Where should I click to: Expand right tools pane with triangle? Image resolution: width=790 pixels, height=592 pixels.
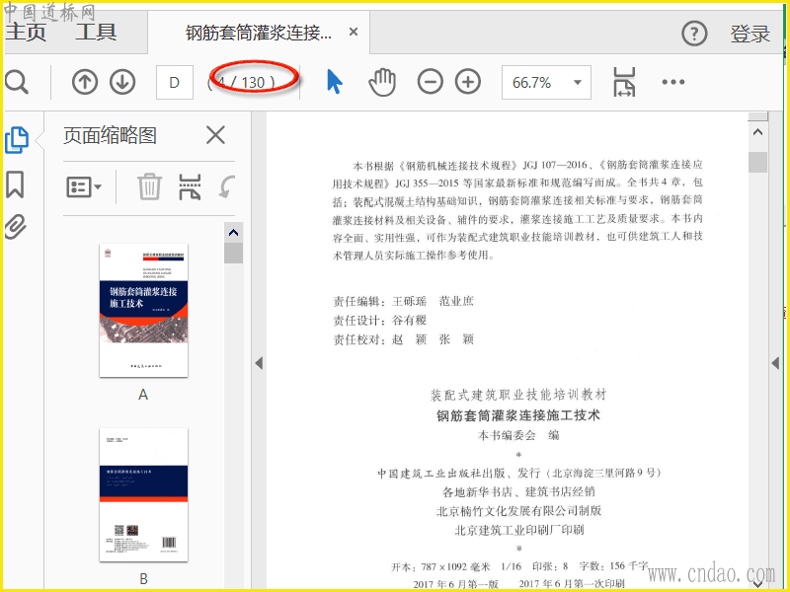click(x=775, y=362)
